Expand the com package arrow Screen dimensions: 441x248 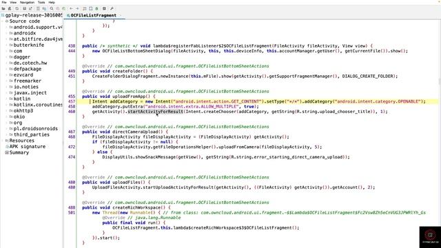coord(6,51)
